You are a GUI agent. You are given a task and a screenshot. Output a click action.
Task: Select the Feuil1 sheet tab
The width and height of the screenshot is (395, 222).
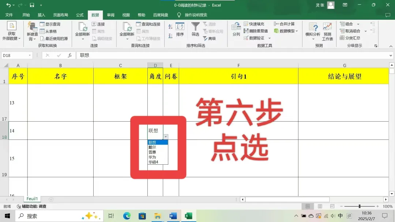point(32,199)
